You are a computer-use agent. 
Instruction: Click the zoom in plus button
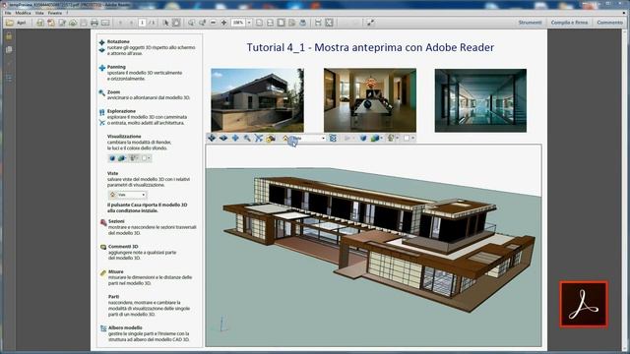click(223, 23)
